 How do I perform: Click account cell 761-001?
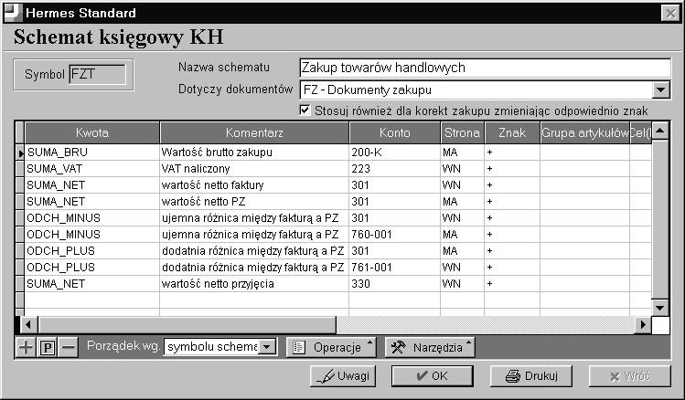pyautogui.click(x=395, y=268)
